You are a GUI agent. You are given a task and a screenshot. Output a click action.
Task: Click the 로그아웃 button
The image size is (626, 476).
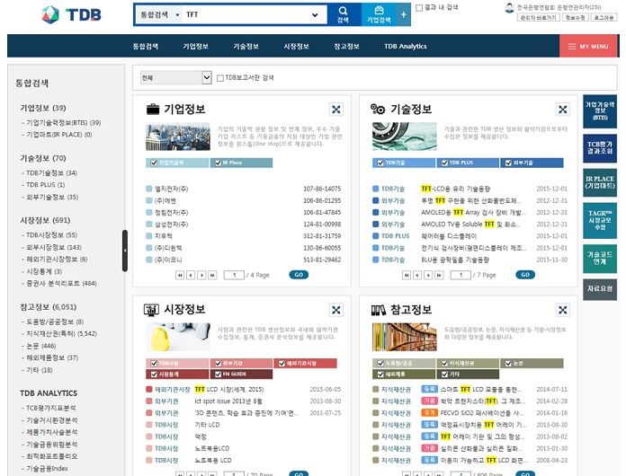click(x=602, y=17)
